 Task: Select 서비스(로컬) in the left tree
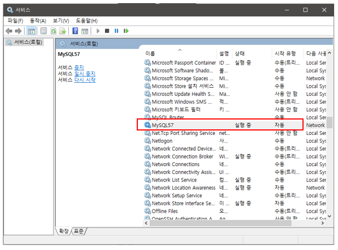coord(25,42)
